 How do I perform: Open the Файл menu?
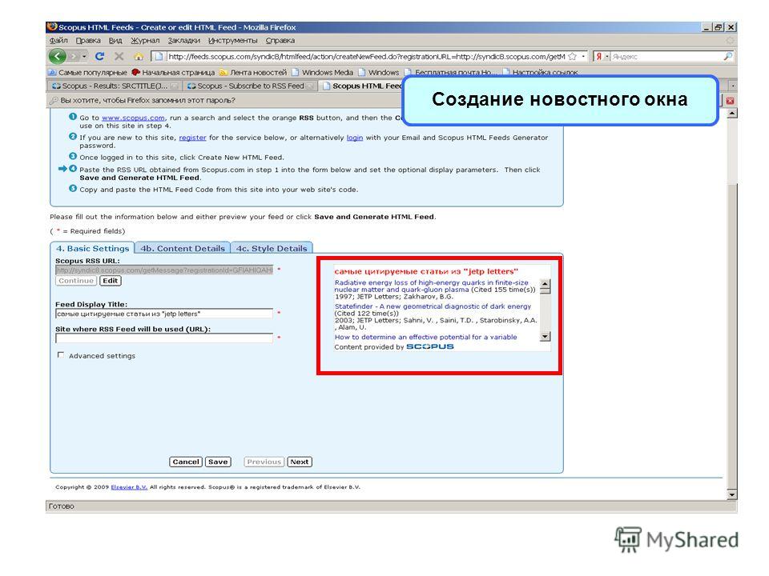pos(58,40)
